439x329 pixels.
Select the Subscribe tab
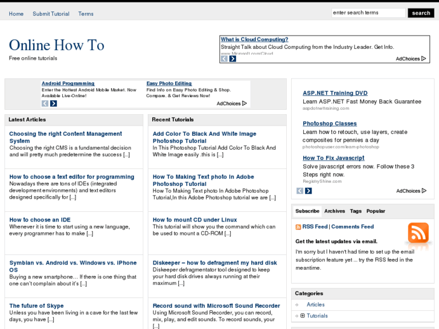coord(307,211)
